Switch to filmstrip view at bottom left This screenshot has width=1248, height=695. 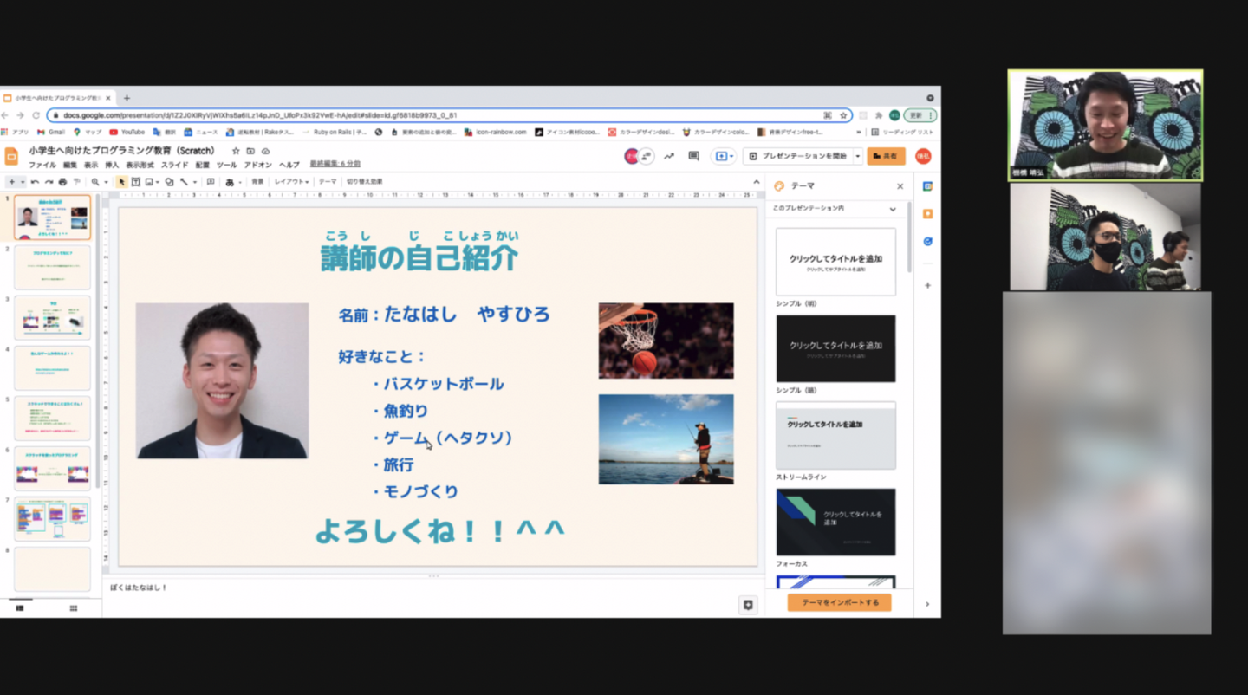pos(20,608)
